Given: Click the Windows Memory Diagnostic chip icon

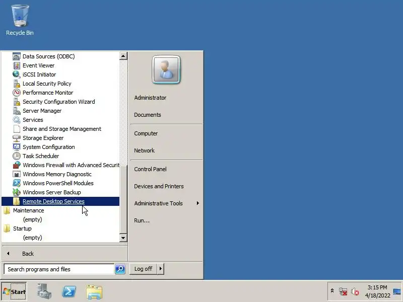Looking at the screenshot, I should tap(17, 174).
